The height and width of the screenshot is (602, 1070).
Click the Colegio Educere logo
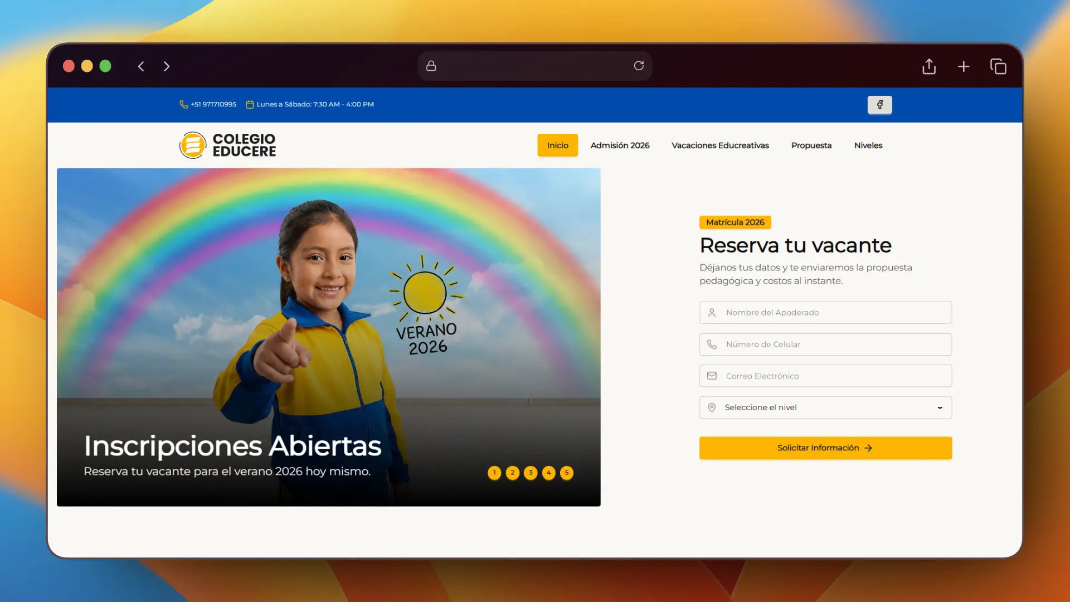click(x=227, y=145)
